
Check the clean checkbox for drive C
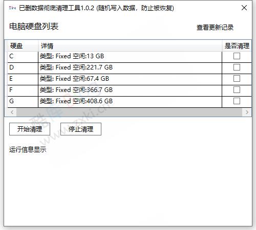(x=237, y=56)
